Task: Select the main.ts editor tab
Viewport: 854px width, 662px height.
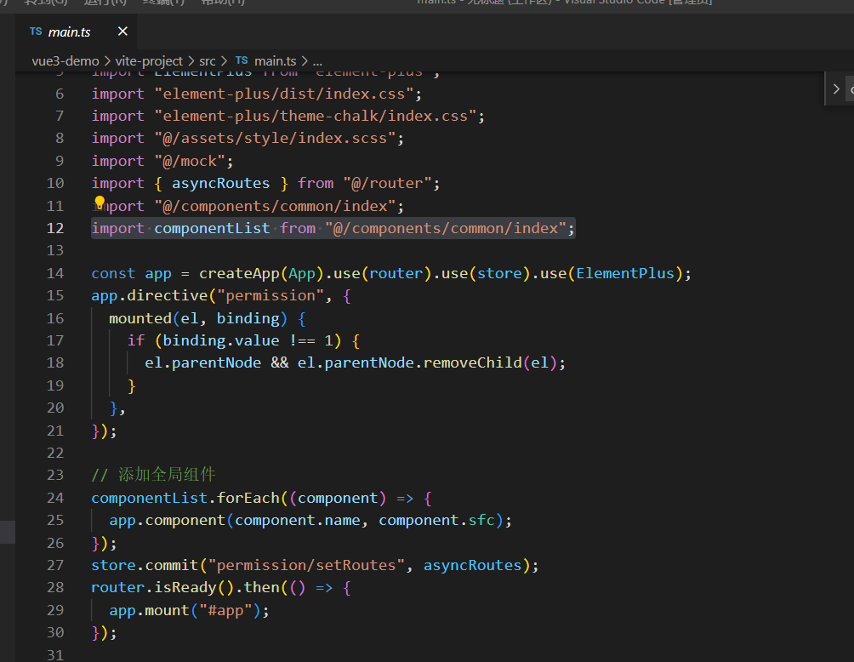Action: pos(69,31)
